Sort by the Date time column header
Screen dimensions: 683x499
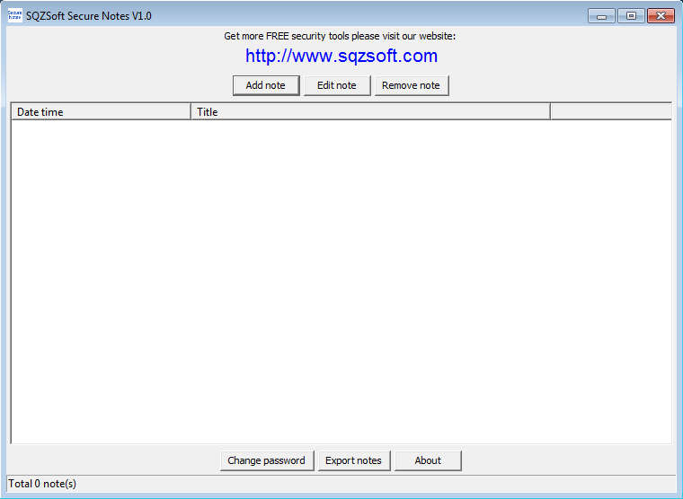[101, 112]
